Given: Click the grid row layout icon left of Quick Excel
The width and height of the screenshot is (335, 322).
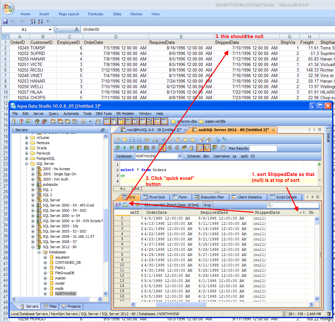Looking at the screenshot, I should coord(118,205).
